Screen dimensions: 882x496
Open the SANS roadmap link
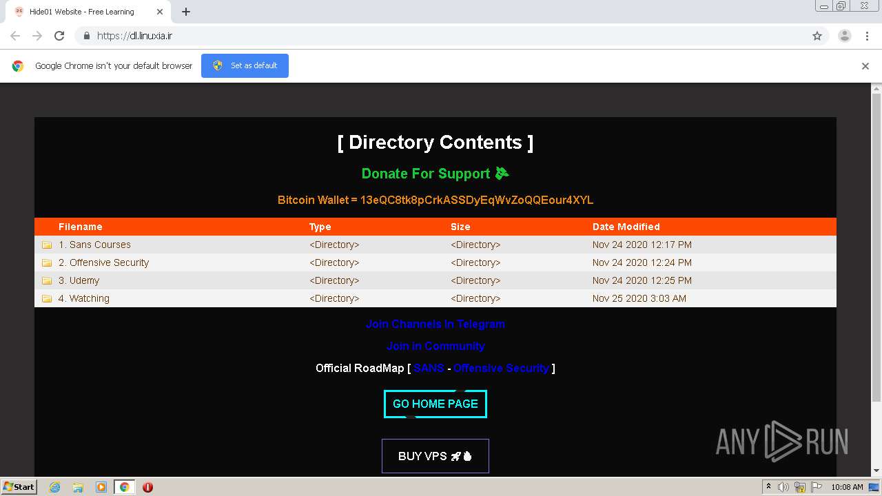coord(429,368)
